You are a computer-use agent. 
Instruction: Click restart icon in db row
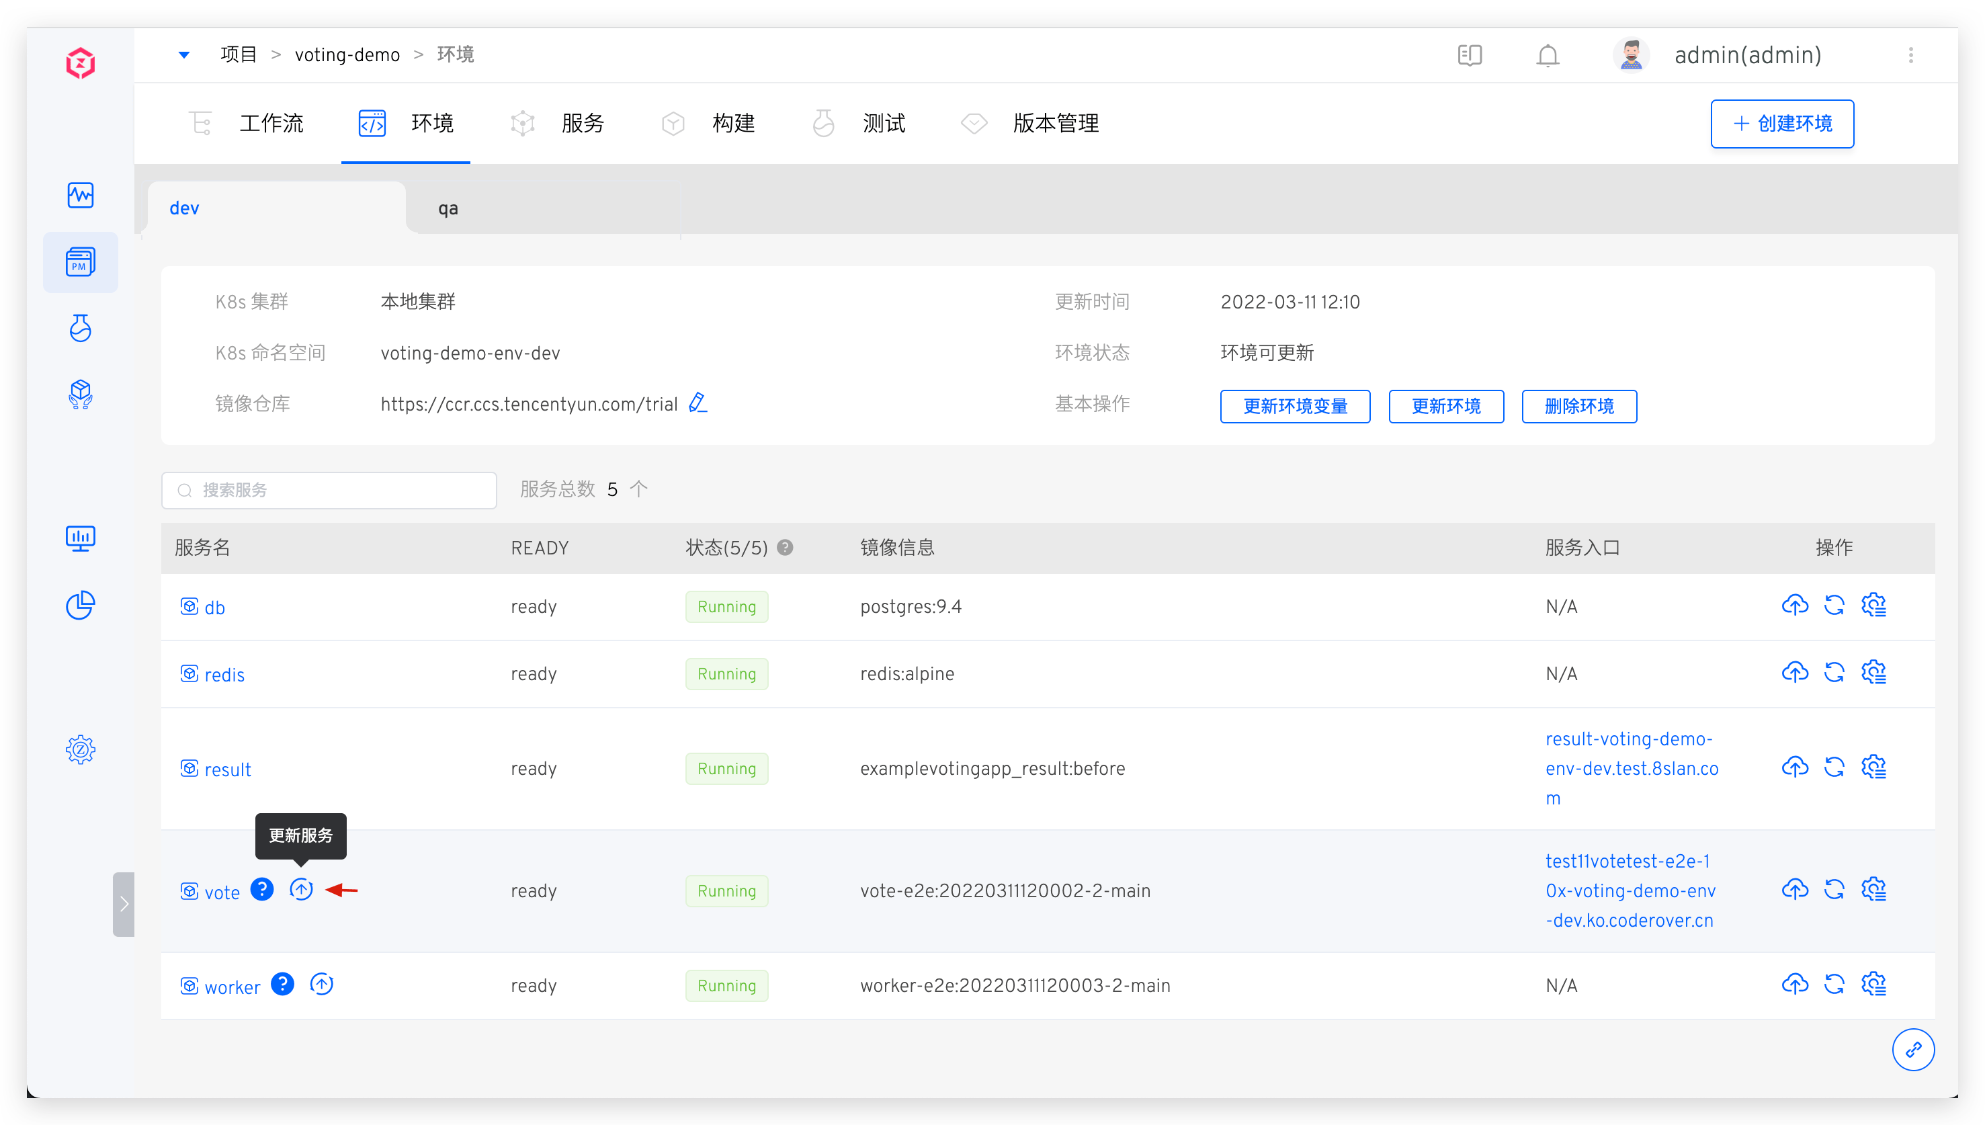[1834, 605]
